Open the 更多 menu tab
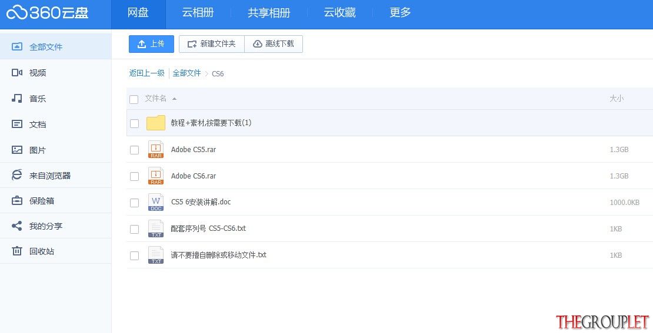653x333 pixels. click(x=400, y=12)
